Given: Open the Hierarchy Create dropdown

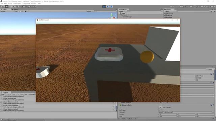Looking at the screenshot, I should coord(122,11).
